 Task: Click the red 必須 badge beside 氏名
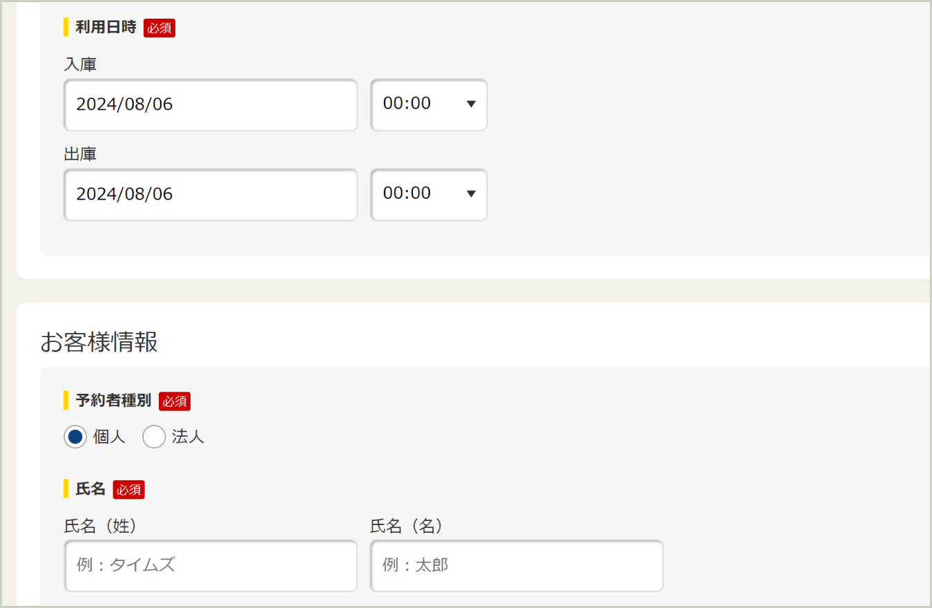(x=129, y=490)
